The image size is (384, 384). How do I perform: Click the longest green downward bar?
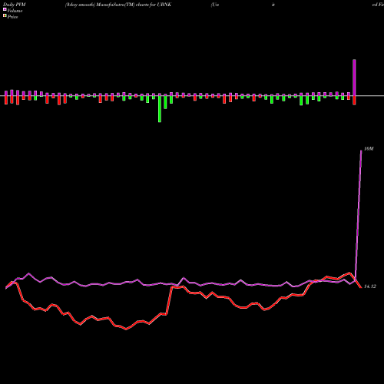160,109
